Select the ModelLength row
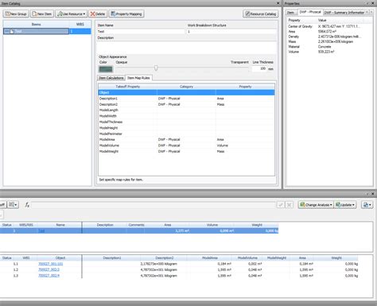This screenshot has height=306, width=377. 186,110
